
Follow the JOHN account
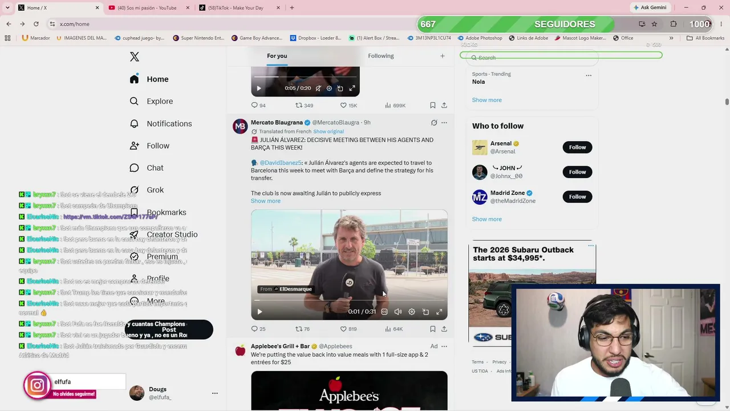coord(577,172)
